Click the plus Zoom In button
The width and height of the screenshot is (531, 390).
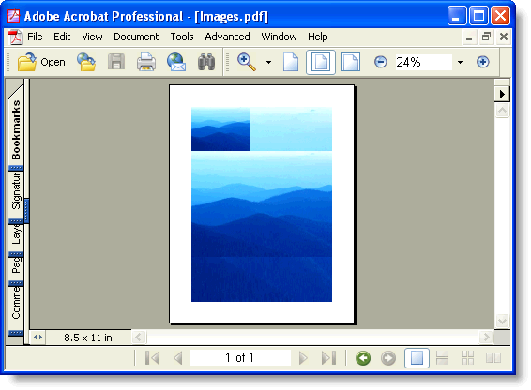tap(482, 62)
